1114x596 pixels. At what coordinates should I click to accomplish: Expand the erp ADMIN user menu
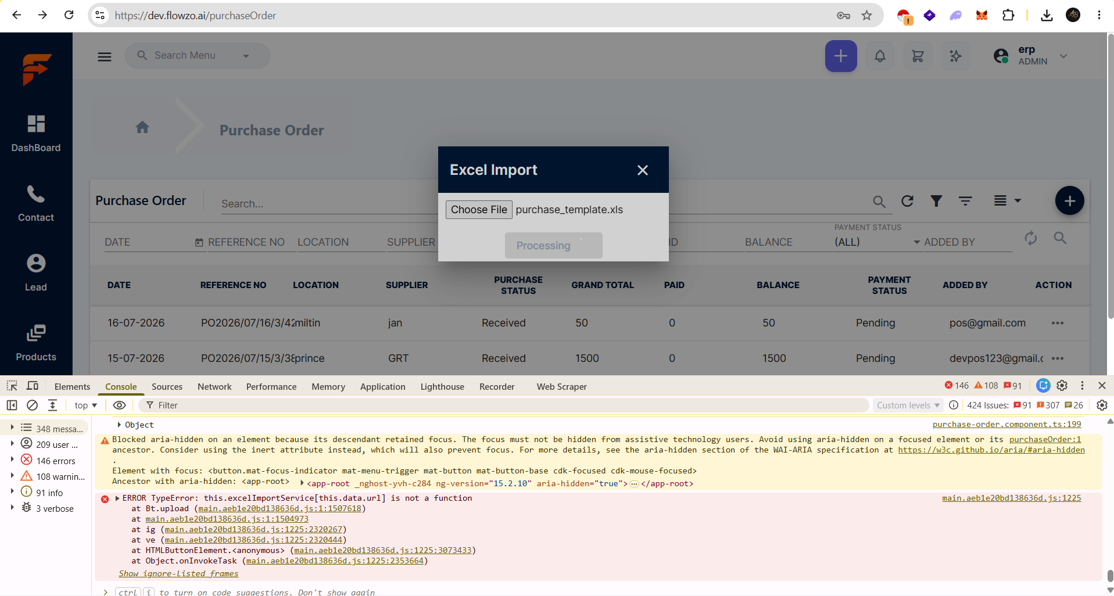pos(1063,56)
